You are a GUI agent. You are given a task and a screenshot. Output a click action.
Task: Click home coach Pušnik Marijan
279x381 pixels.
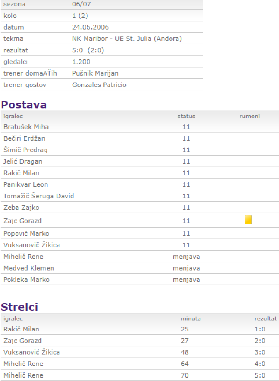pyautogui.click(x=95, y=73)
